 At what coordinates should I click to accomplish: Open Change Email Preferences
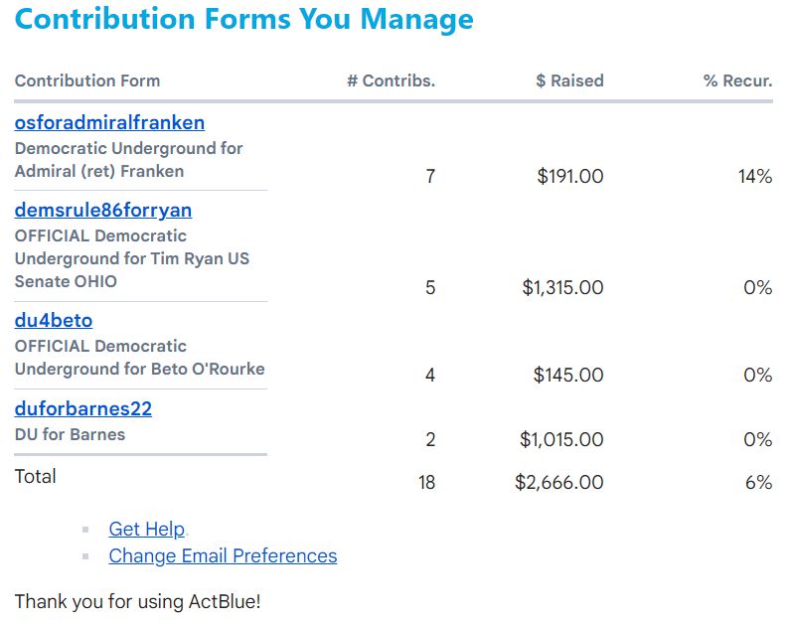coord(223,555)
